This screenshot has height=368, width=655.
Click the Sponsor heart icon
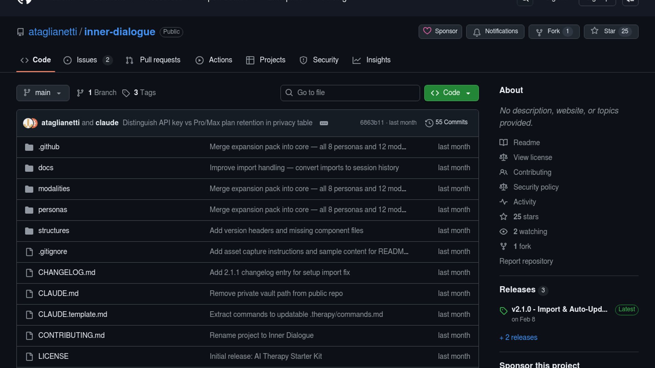click(427, 31)
